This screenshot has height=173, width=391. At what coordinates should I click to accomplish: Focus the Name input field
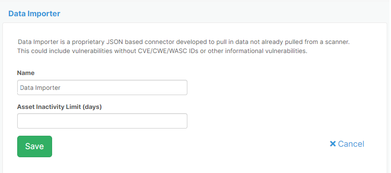click(102, 87)
